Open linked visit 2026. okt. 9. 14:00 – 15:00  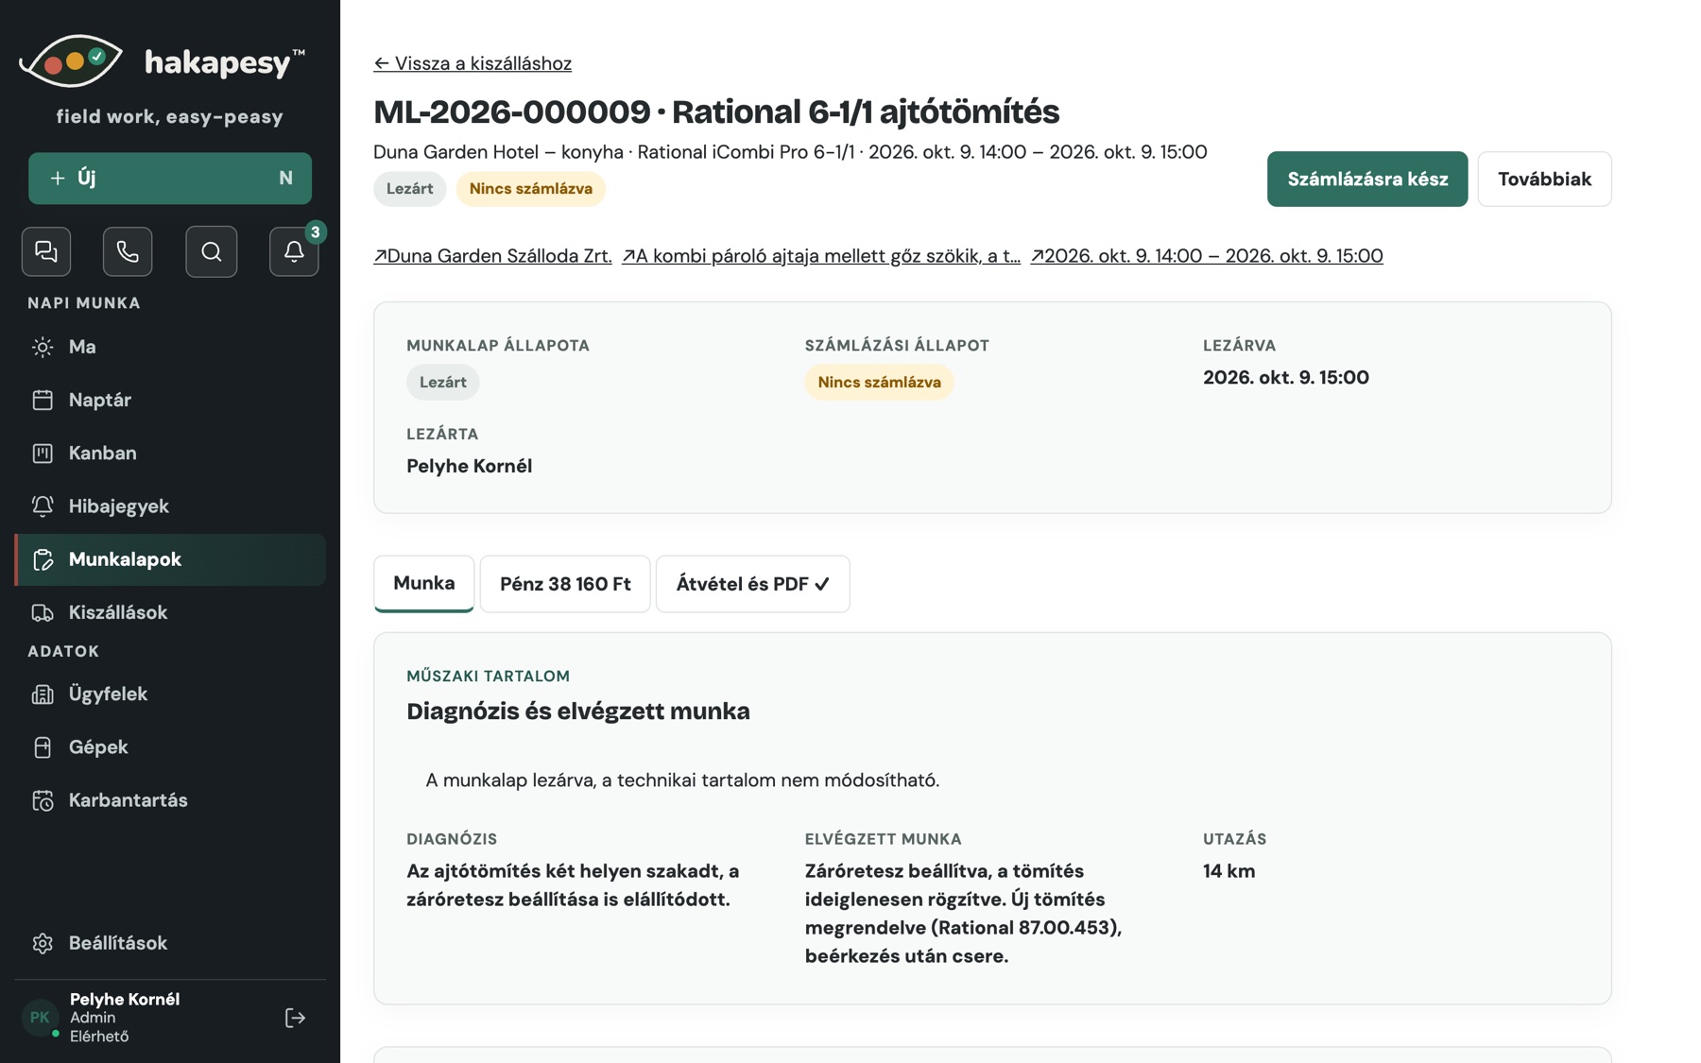pyautogui.click(x=1207, y=256)
